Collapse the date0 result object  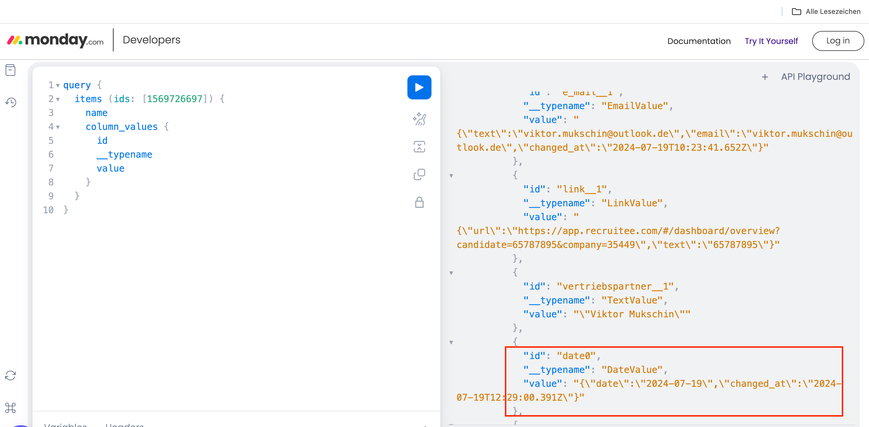click(451, 343)
